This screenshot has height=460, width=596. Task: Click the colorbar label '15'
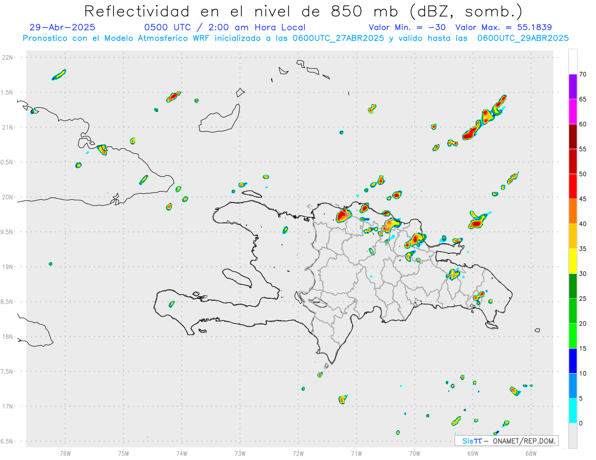(x=583, y=348)
